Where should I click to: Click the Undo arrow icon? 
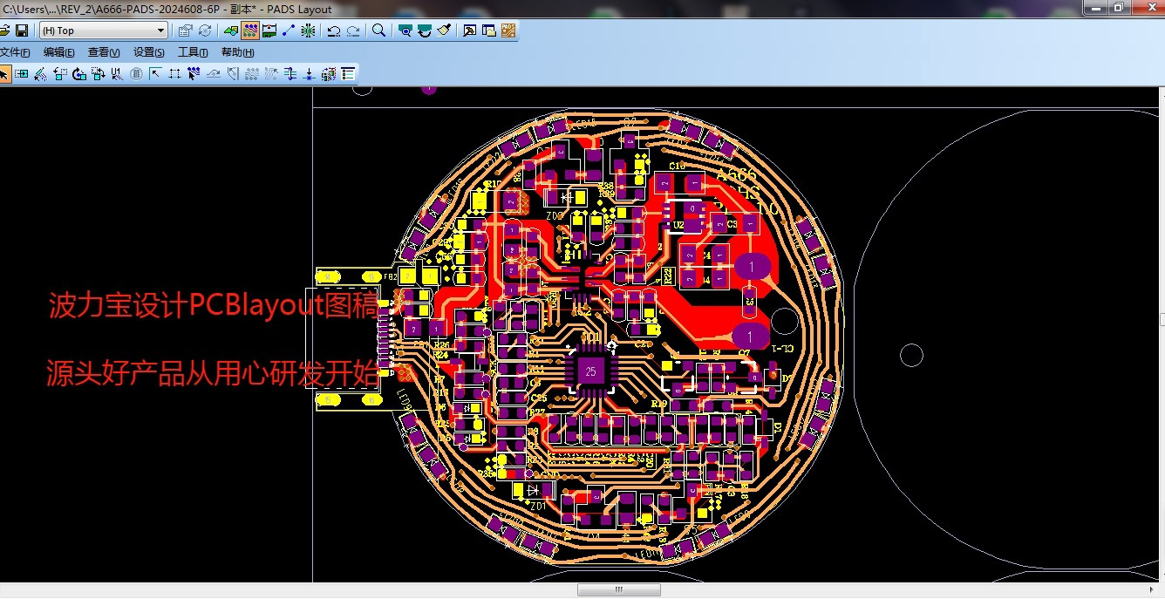[x=333, y=31]
